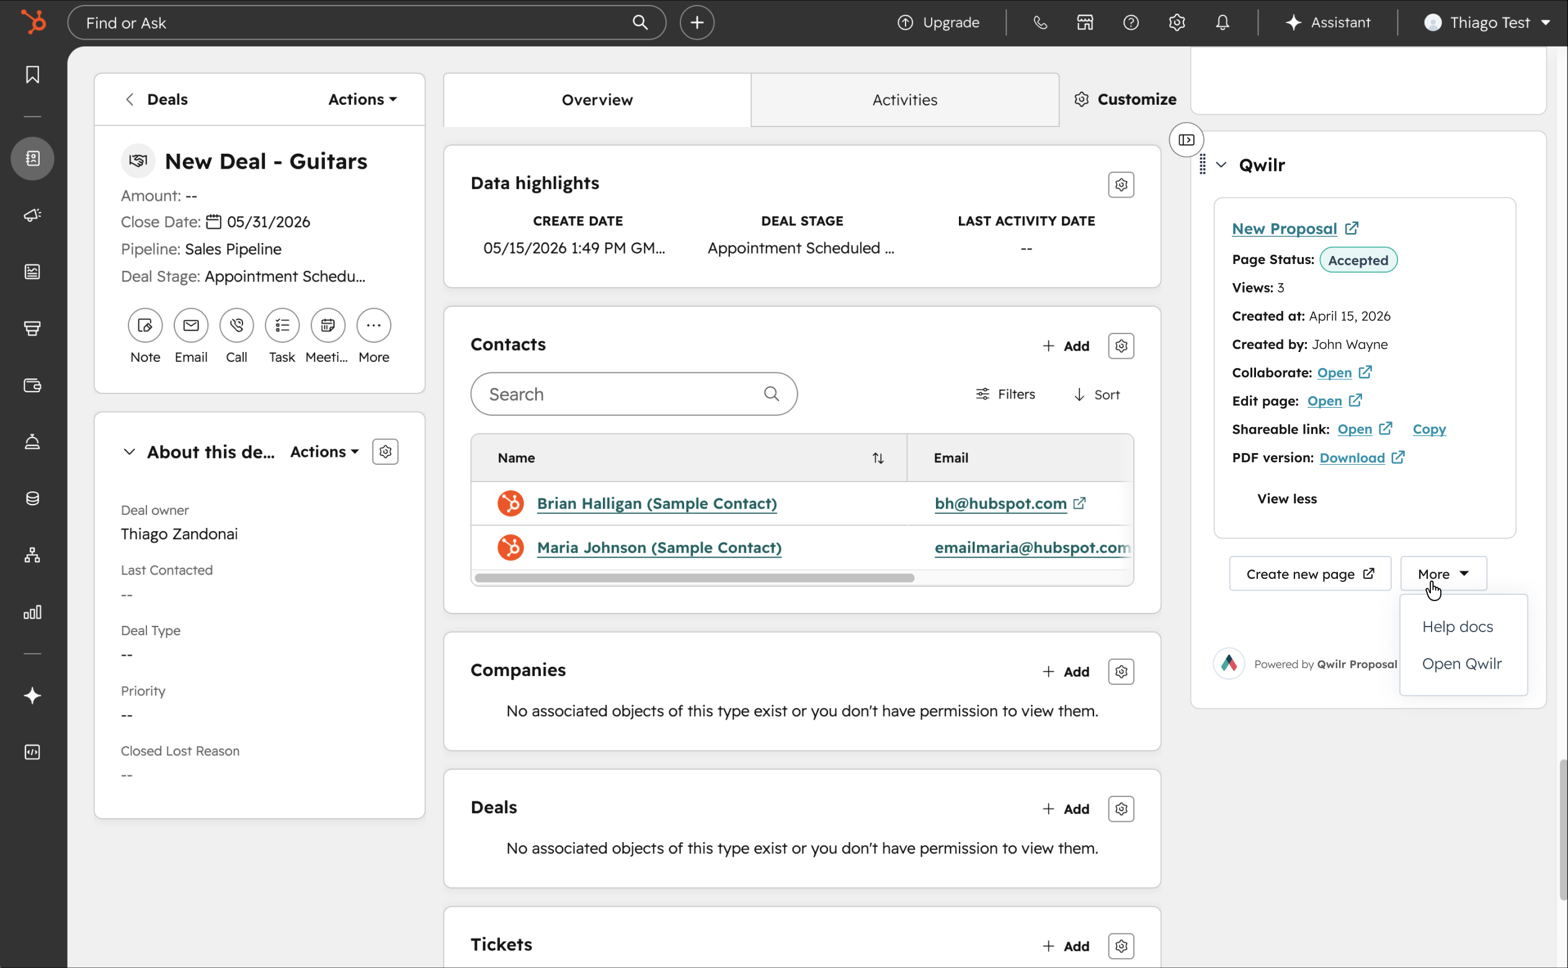Open Brian Halligan contact record
Screen dimensions: 1568x968
click(x=656, y=503)
